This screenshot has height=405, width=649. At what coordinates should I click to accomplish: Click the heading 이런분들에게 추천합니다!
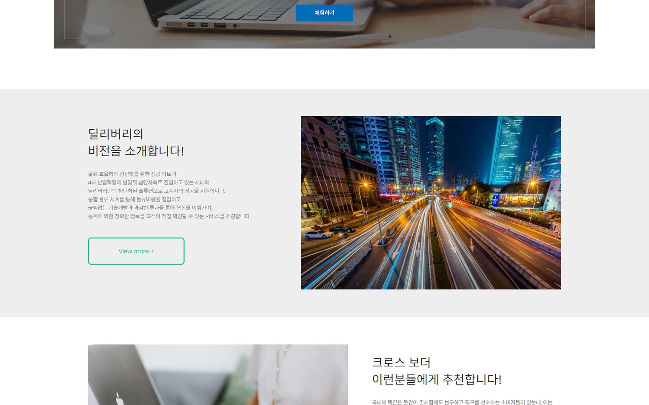436,379
